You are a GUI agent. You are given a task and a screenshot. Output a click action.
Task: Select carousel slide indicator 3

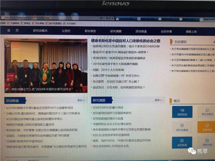[x=84, y=91]
